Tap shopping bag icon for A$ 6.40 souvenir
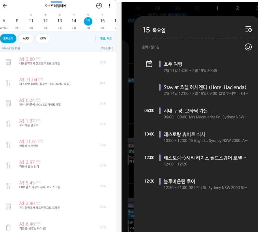The height and width of the screenshot is (232, 258). click(8, 227)
